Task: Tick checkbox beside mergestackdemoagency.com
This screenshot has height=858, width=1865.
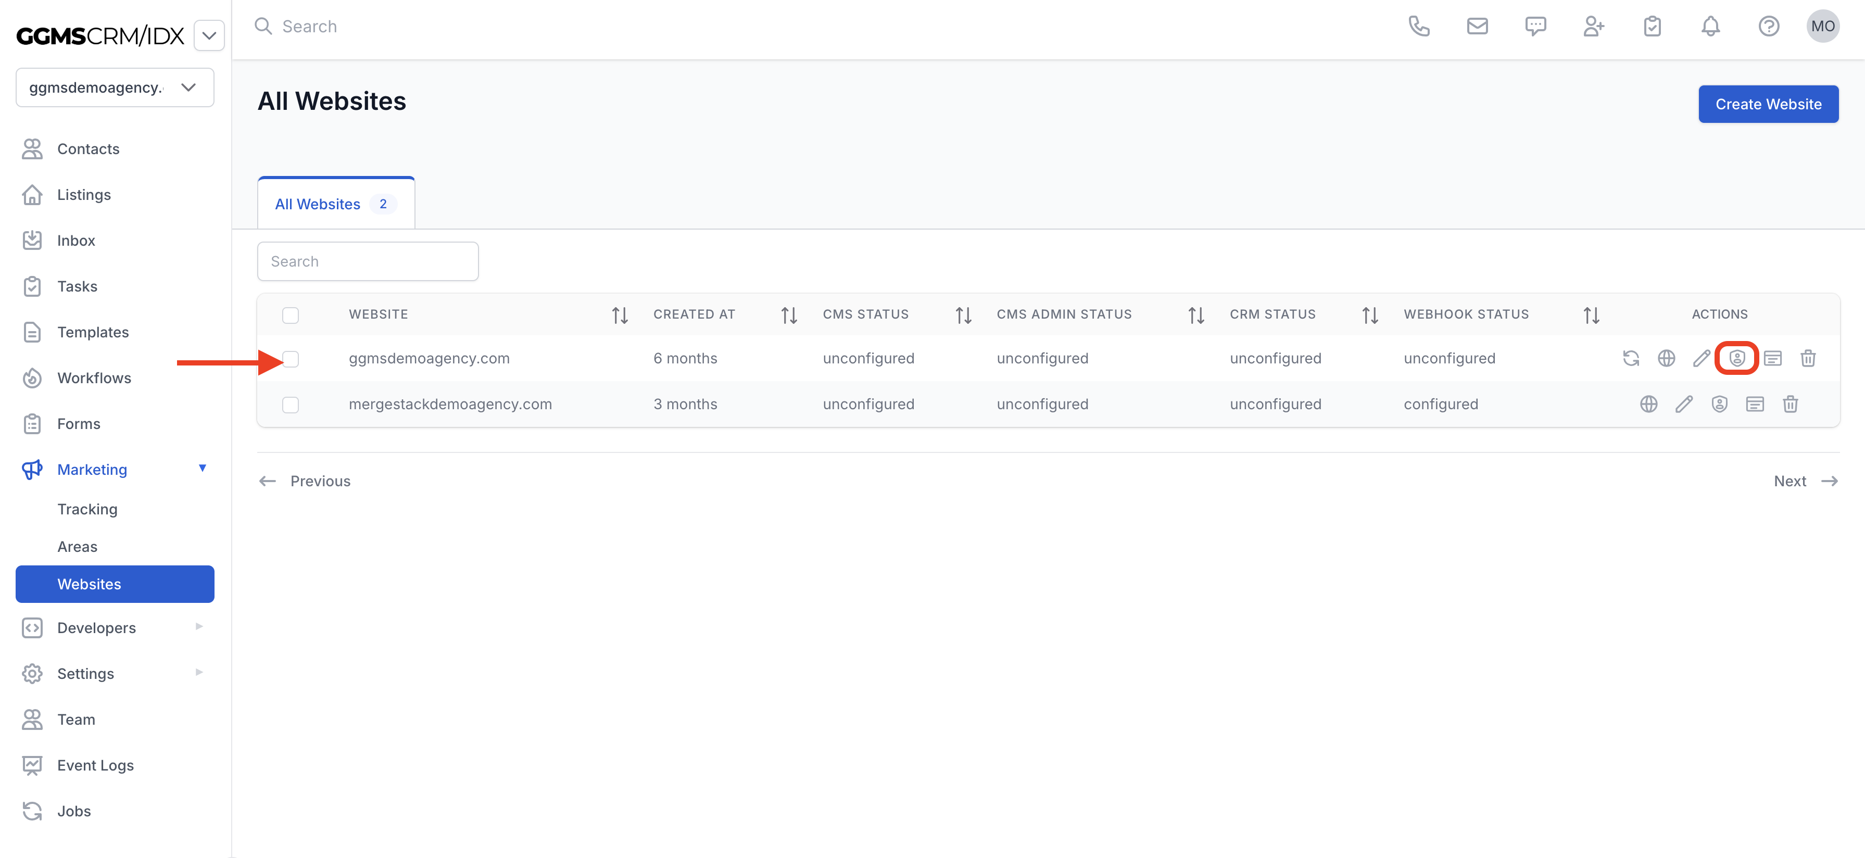Action: (291, 405)
